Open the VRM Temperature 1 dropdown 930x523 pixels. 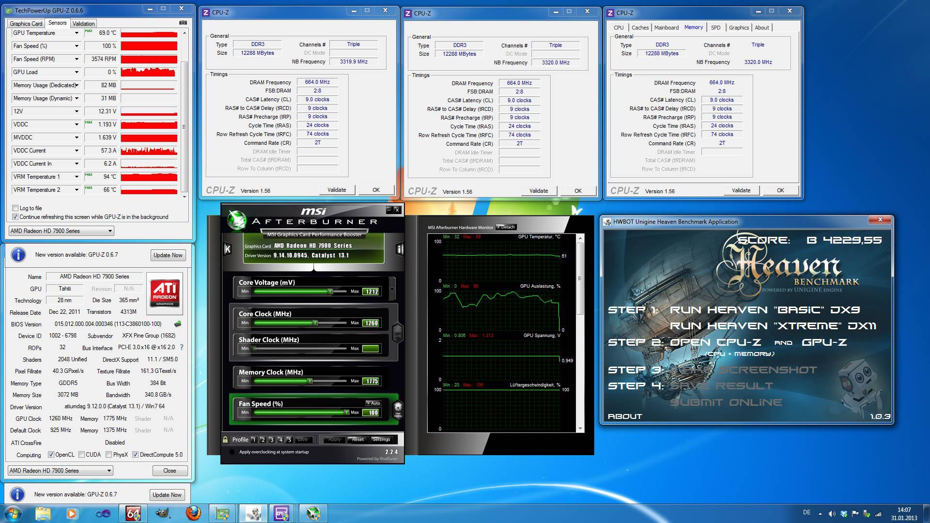click(x=77, y=177)
